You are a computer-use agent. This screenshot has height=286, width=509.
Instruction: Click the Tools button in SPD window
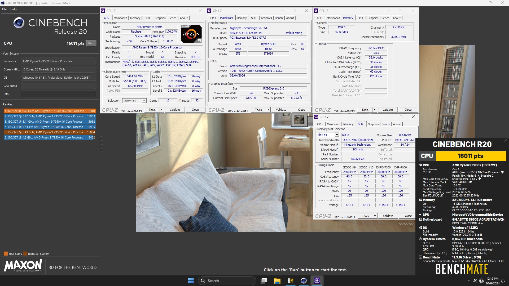pyautogui.click(x=365, y=216)
